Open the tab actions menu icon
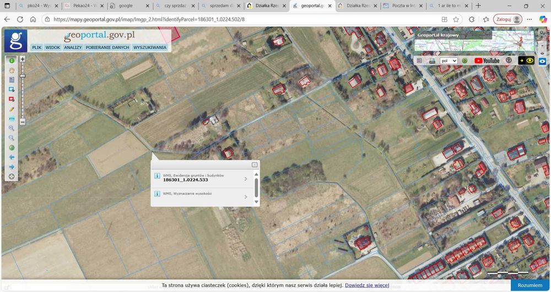 click(7, 5)
